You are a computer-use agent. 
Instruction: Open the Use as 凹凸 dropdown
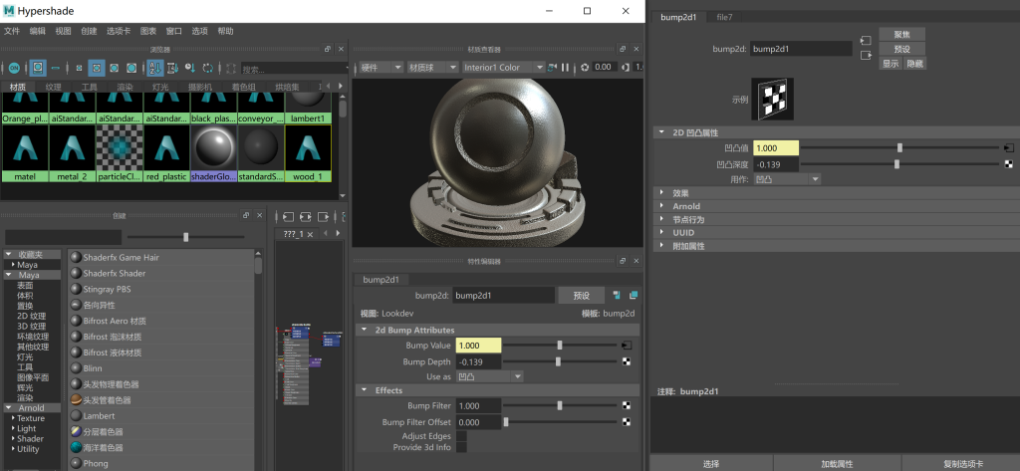489,376
